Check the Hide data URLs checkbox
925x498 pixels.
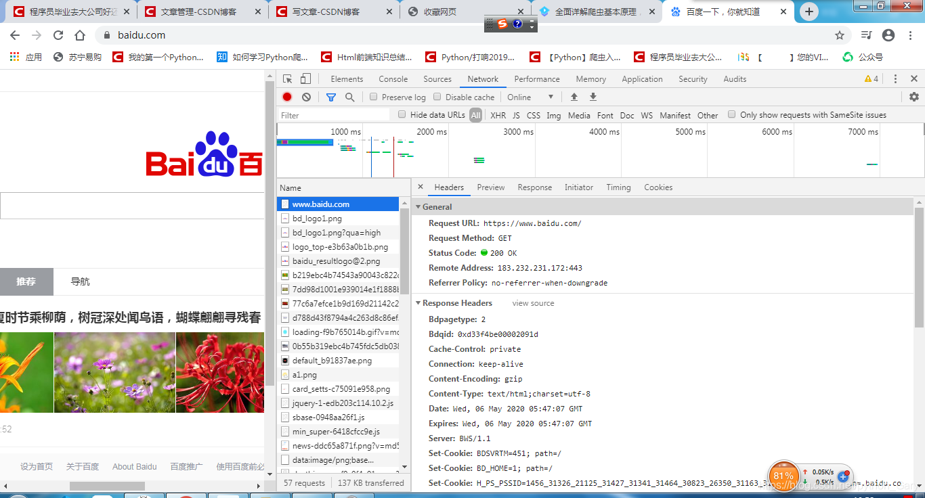402,114
